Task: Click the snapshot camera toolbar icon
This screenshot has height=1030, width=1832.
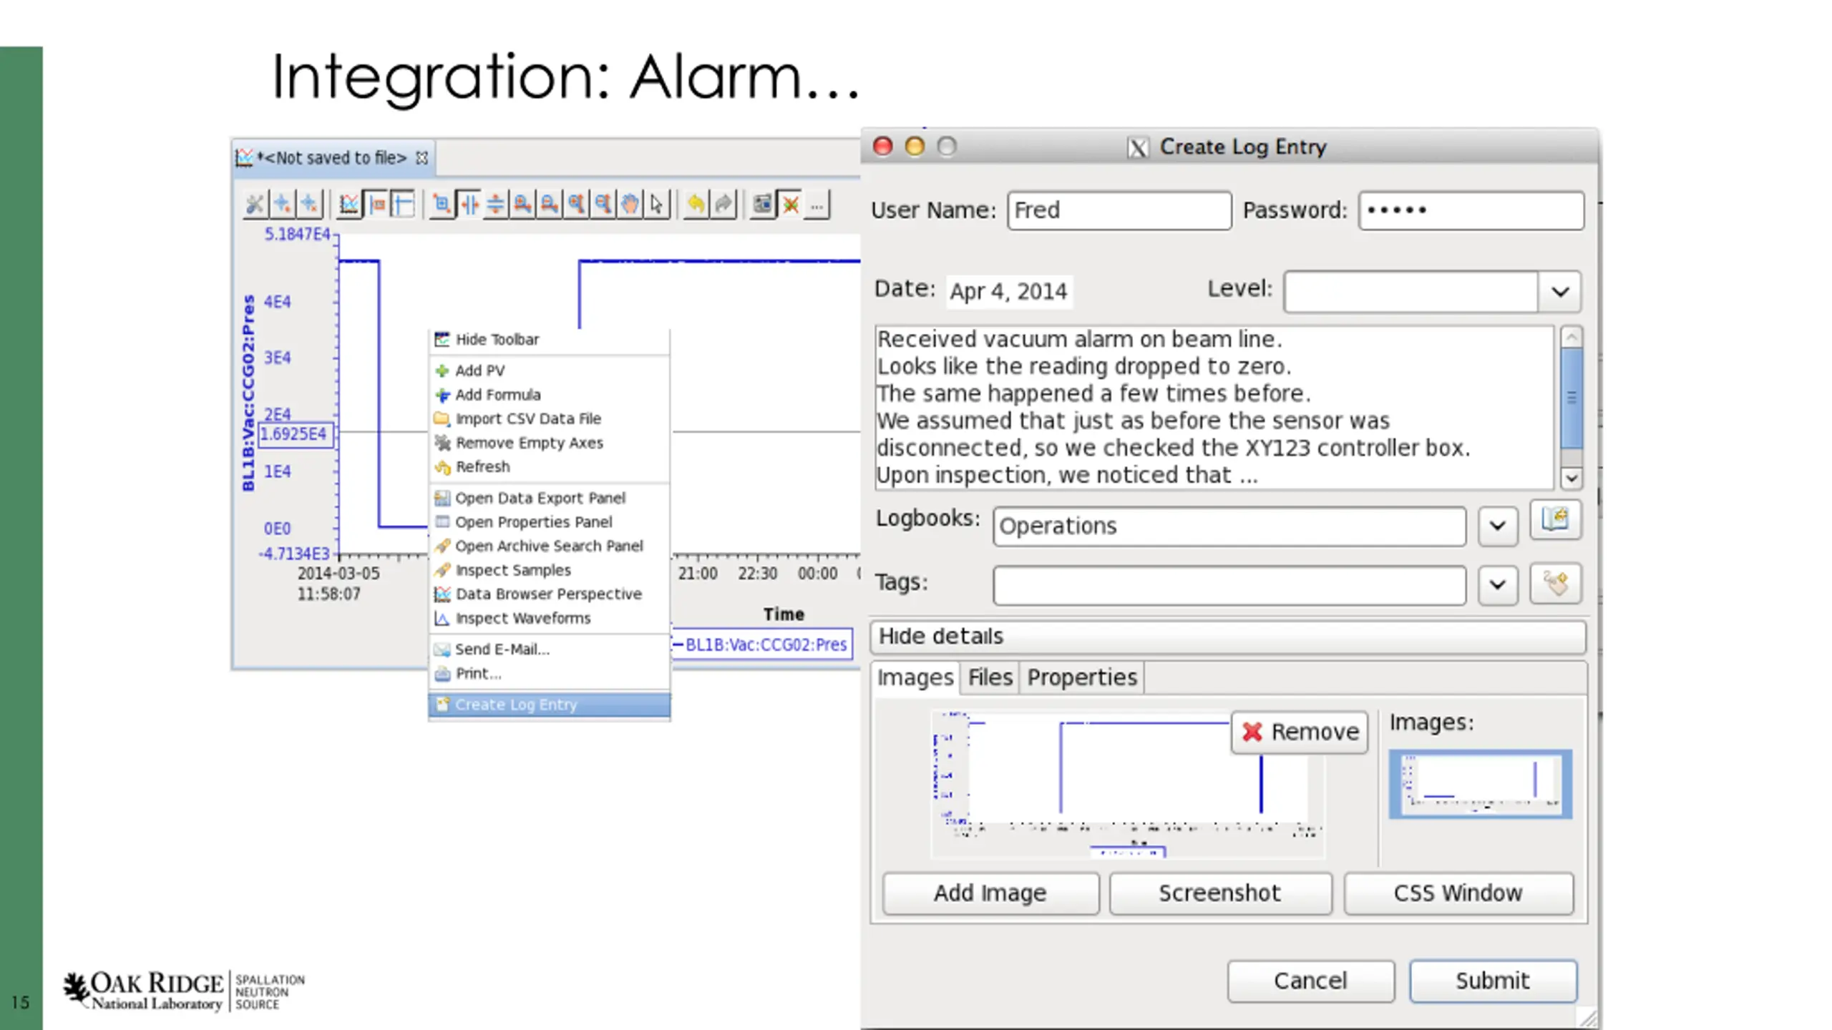Action: tap(763, 205)
